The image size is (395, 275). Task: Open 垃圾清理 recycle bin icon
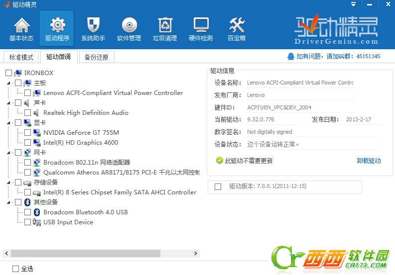[165, 25]
